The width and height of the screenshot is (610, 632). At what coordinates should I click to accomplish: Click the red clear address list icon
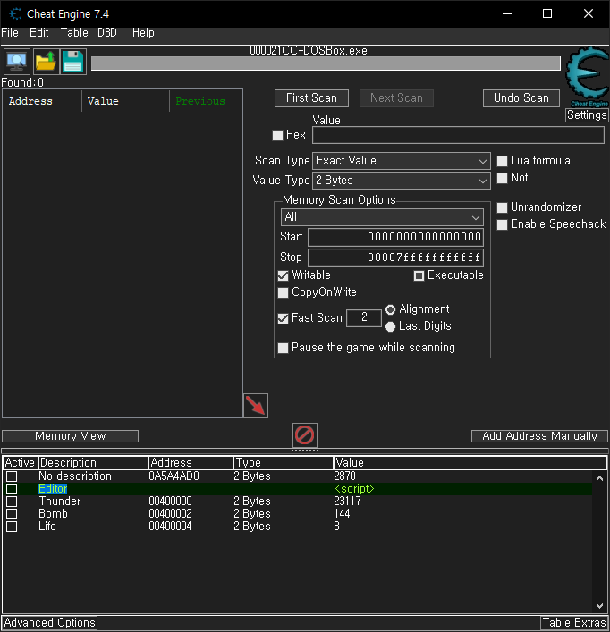tap(305, 435)
